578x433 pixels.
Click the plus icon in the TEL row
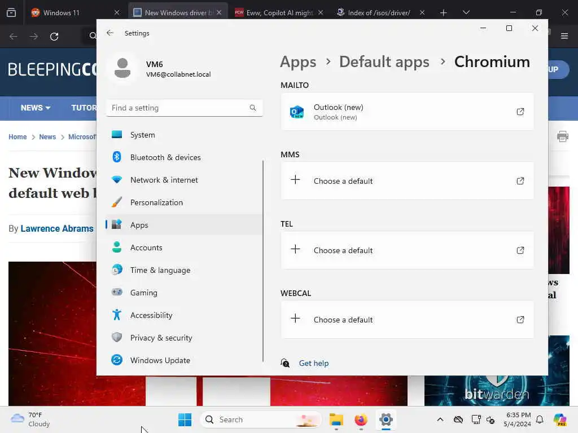point(295,249)
